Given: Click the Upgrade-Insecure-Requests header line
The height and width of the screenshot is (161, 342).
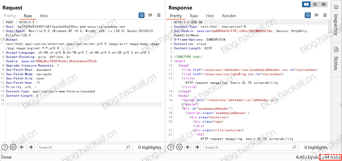Looking at the screenshot, I should point(32,66).
